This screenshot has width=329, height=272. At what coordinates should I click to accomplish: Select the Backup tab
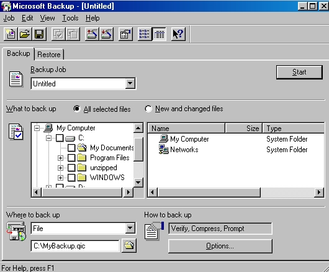tap(19, 53)
